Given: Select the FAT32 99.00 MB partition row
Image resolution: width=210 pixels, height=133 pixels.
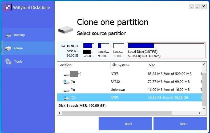Looking at the screenshot, I should tap(130, 82).
